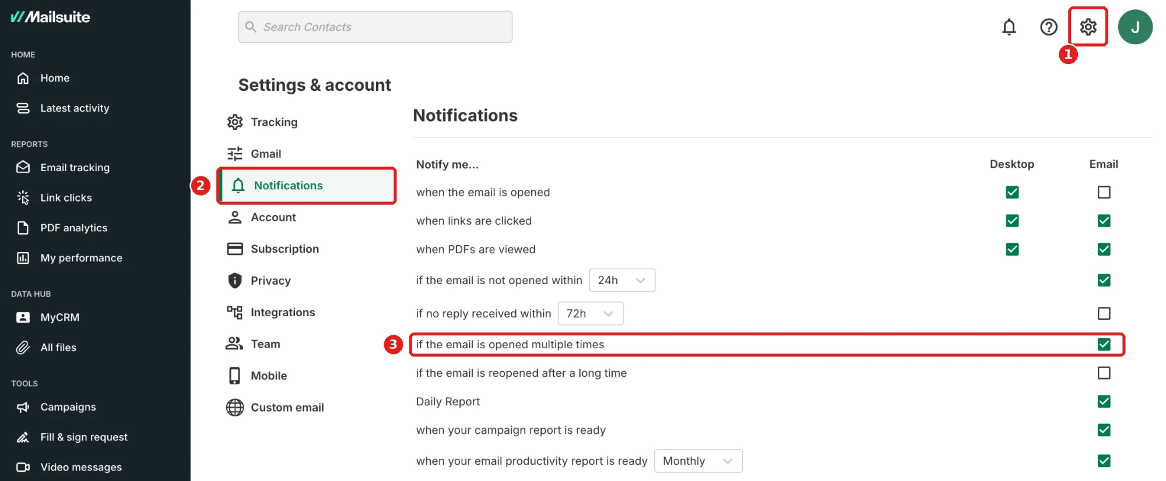Uncheck Desktop for links are clicked
The image size is (1166, 481).
coord(1012,221)
